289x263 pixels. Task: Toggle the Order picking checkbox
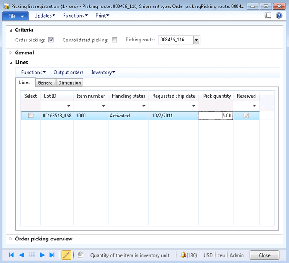(51, 40)
